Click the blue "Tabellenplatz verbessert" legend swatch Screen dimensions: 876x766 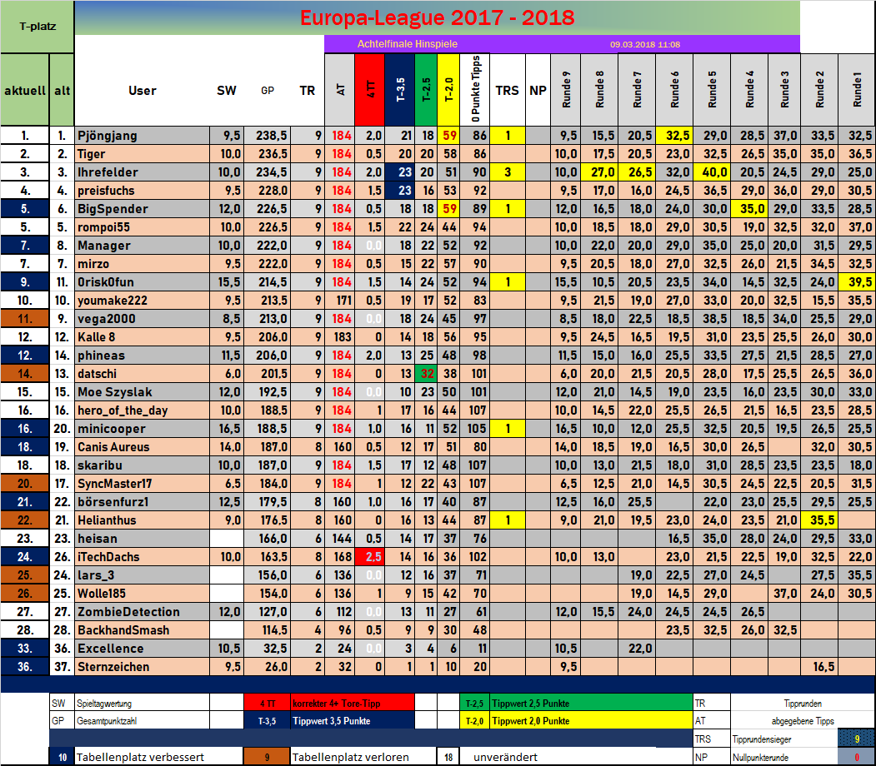point(63,757)
